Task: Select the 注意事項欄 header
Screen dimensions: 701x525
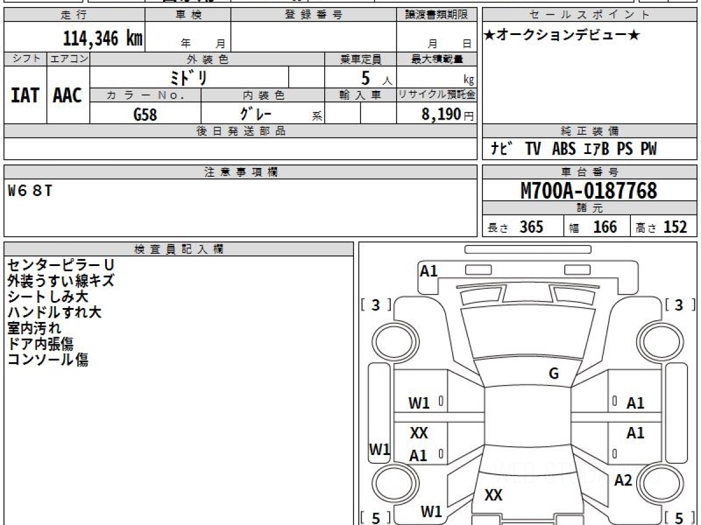Action: pos(241,171)
